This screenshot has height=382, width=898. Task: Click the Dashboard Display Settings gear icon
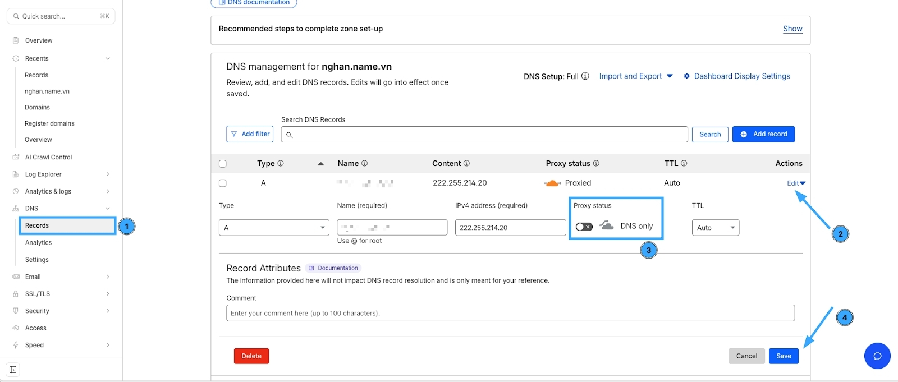[x=686, y=76]
